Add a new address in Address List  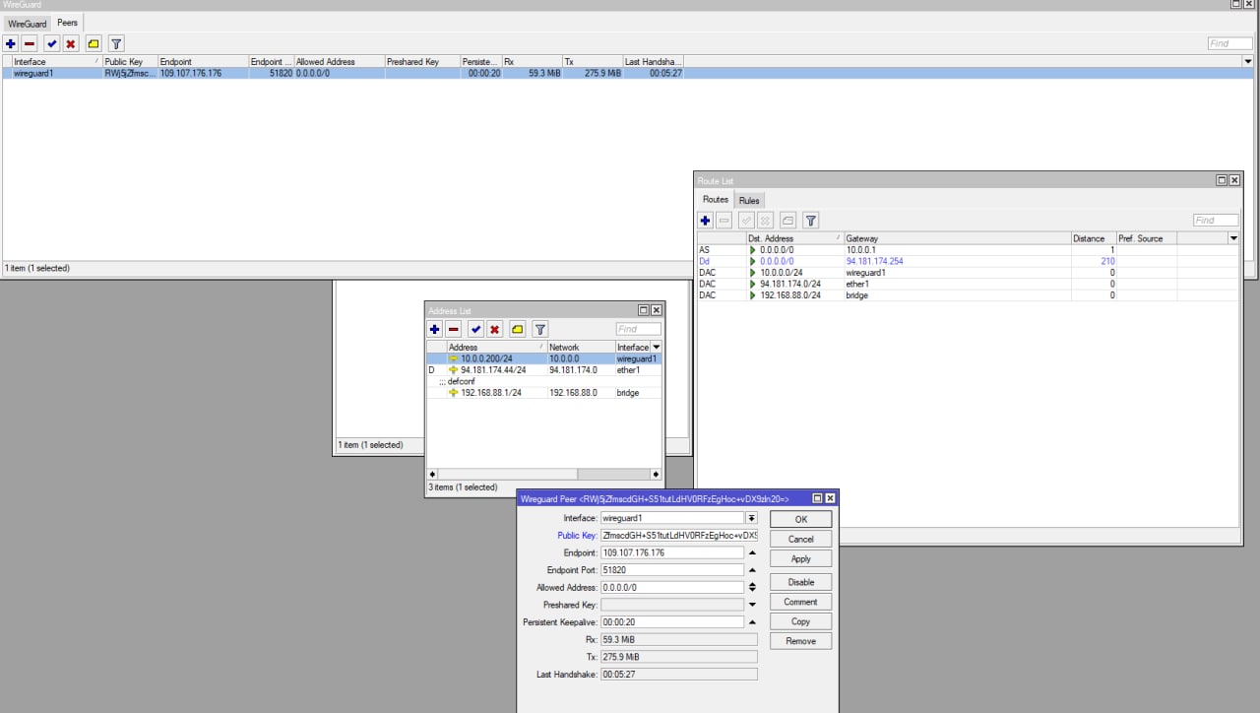tap(434, 329)
